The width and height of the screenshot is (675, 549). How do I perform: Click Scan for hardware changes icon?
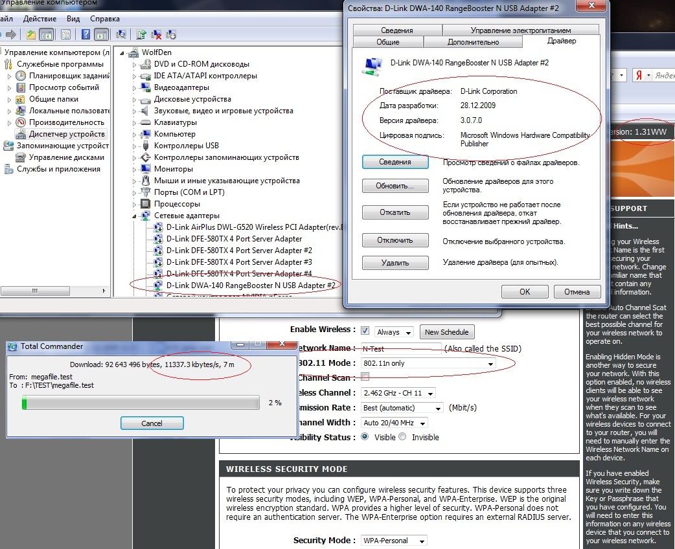pyautogui.click(x=121, y=34)
